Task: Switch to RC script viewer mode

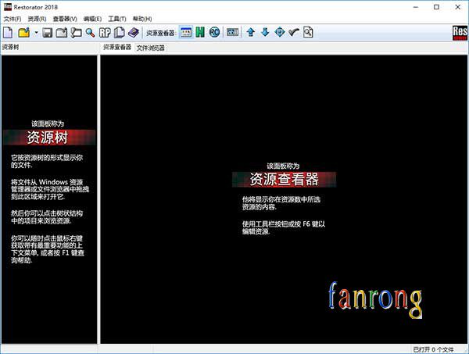Action: coord(214,32)
